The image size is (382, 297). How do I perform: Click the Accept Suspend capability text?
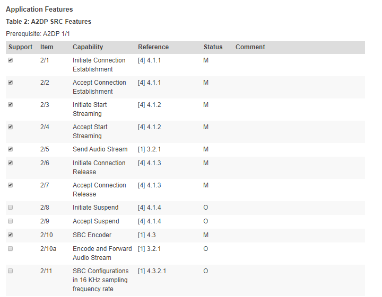click(x=96, y=221)
